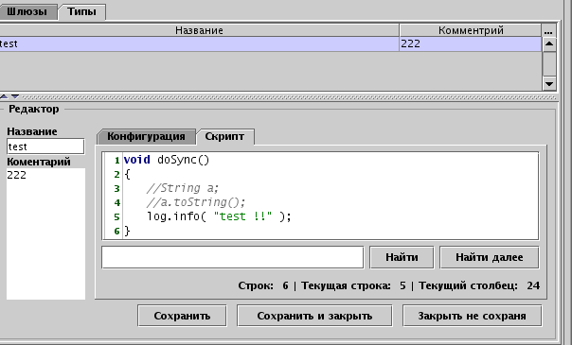The height and width of the screenshot is (345, 572).
Task: Place the cursor on the log.info script line
Action: (219, 216)
